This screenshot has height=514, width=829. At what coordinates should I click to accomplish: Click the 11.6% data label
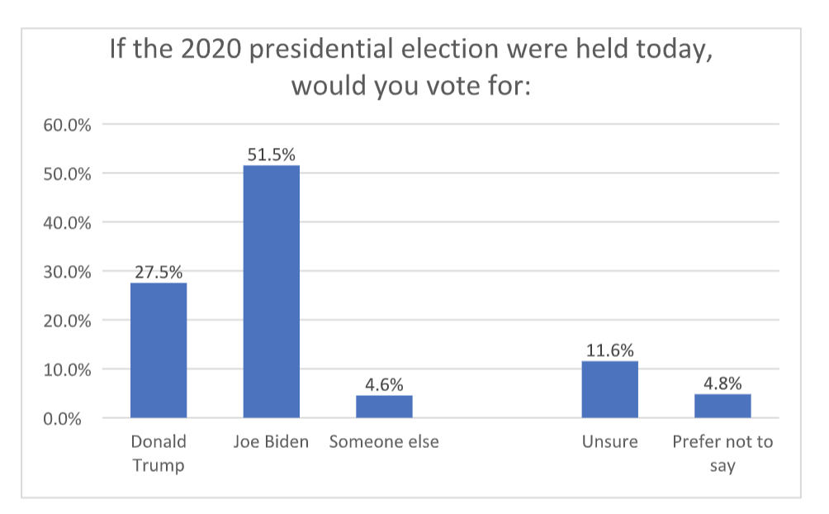(609, 350)
